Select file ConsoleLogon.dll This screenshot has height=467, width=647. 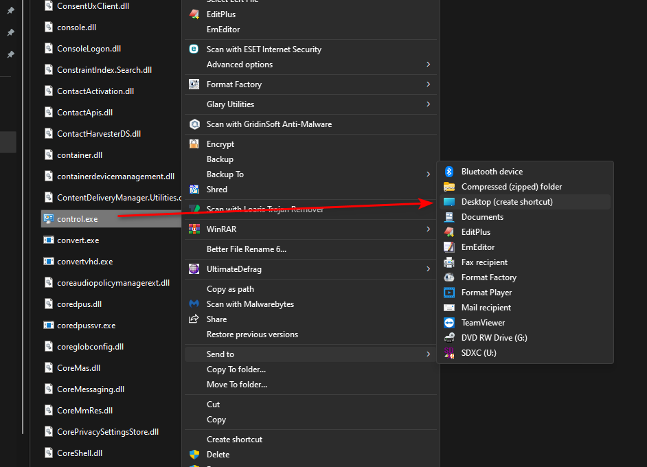(89, 49)
